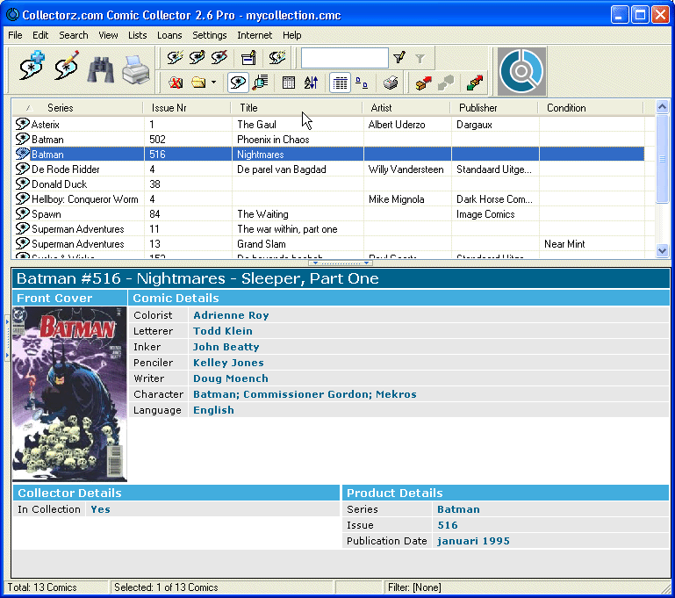Switch to images view thumbnails toggle
This screenshot has width=675, height=598.
click(x=362, y=83)
